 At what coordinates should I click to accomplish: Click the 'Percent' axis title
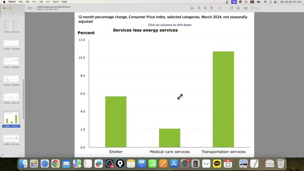tap(86, 33)
